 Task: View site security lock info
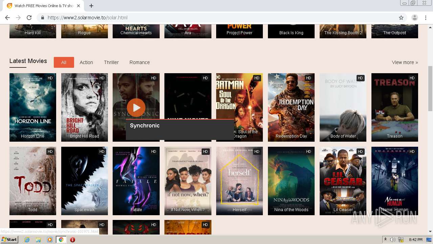pos(43,18)
